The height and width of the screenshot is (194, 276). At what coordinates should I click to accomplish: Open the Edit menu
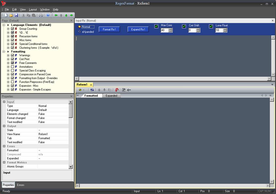point(14,10)
